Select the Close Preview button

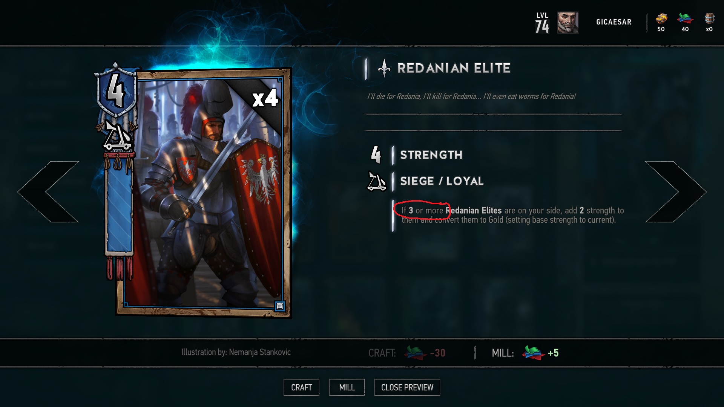point(407,387)
